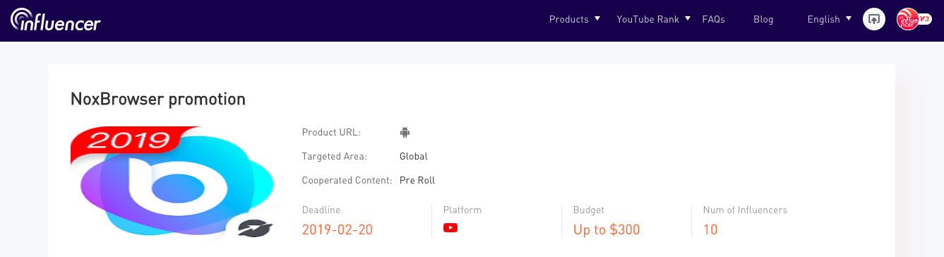The image size is (944, 257).
Task: Open the Android product URL icon
Action: pyautogui.click(x=405, y=132)
